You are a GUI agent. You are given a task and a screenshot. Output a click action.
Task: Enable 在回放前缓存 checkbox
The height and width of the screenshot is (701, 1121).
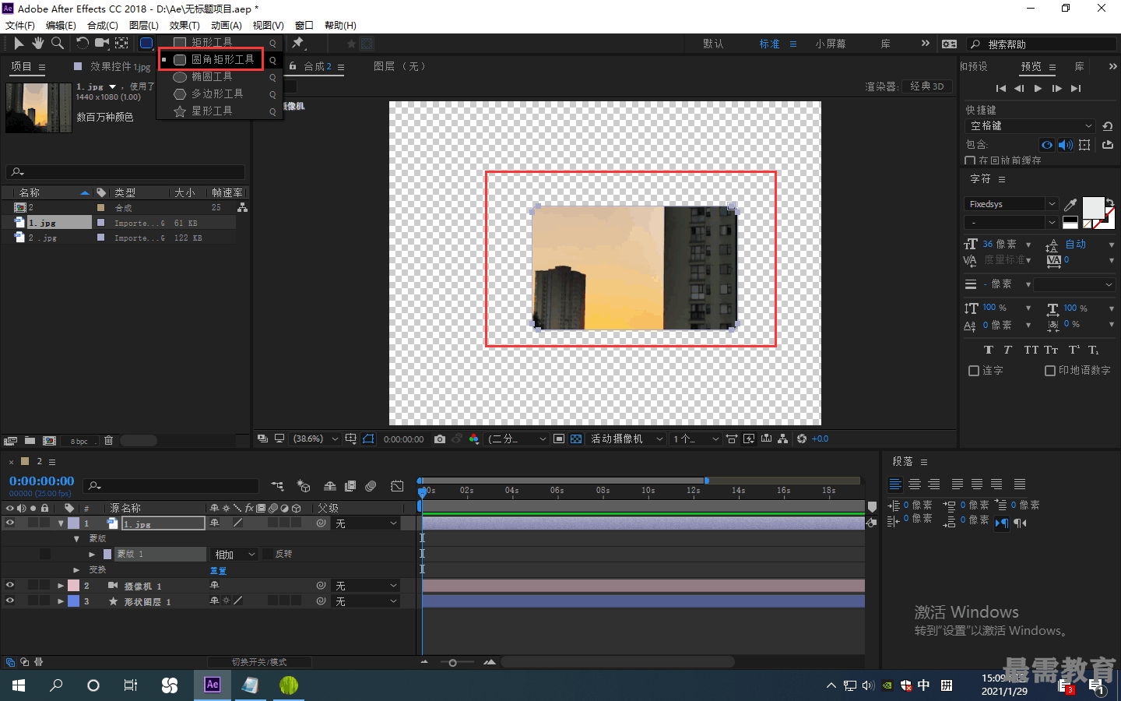tap(970, 160)
